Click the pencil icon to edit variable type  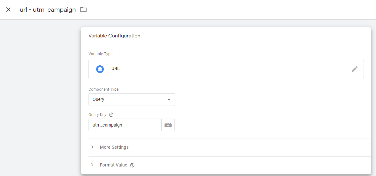[x=354, y=69]
